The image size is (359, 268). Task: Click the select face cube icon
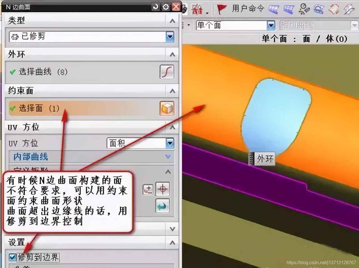pyautogui.click(x=167, y=108)
